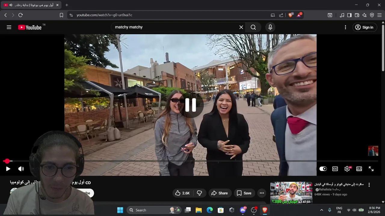Turn on closed captions
This screenshot has height=216, width=385.
click(x=335, y=169)
